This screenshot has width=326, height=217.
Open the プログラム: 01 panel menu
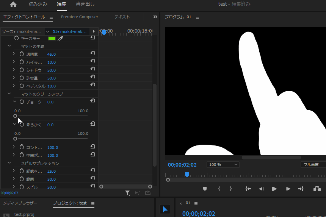coord(197,17)
